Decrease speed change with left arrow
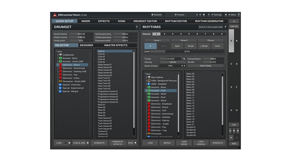Image resolution: width=291 pixels, height=161 pixels. (x=182, y=66)
